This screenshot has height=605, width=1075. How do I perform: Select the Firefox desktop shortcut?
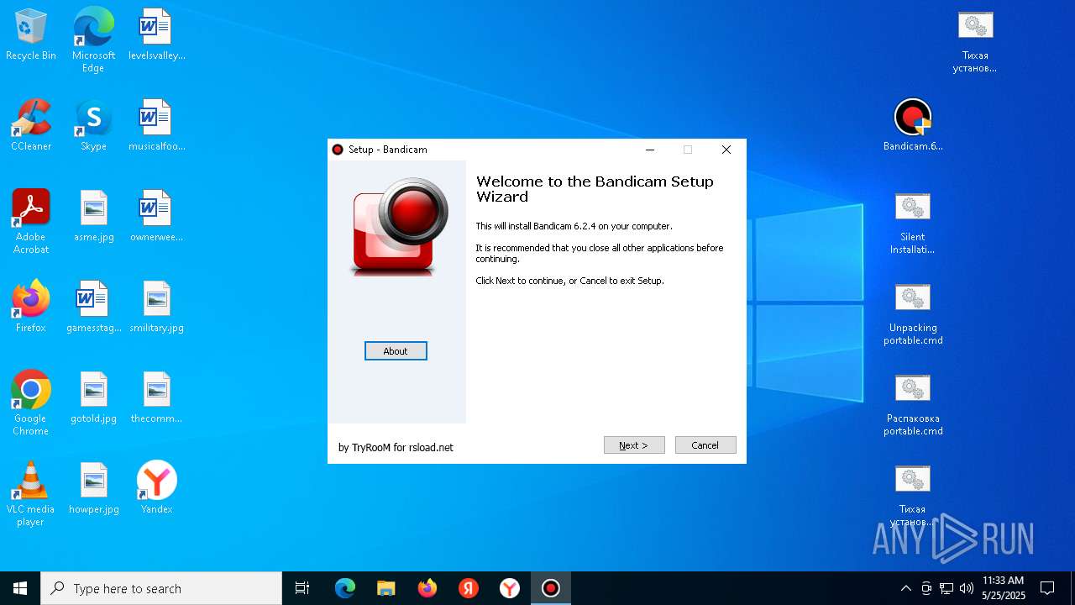click(x=31, y=308)
